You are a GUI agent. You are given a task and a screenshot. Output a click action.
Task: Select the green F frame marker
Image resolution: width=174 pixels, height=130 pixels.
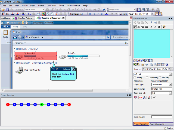[42, 105]
